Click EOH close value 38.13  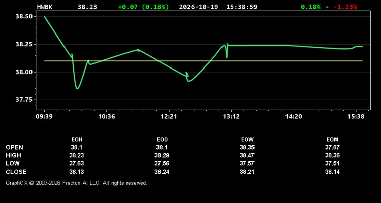tap(77, 172)
